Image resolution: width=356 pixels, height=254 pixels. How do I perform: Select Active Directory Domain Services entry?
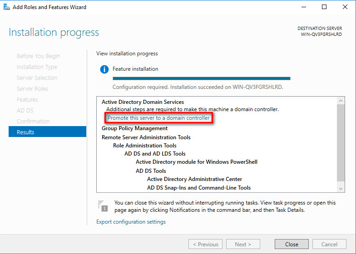point(143,102)
